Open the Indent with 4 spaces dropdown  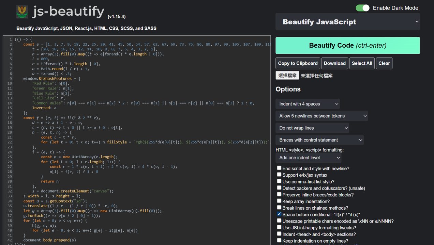[x=308, y=104]
